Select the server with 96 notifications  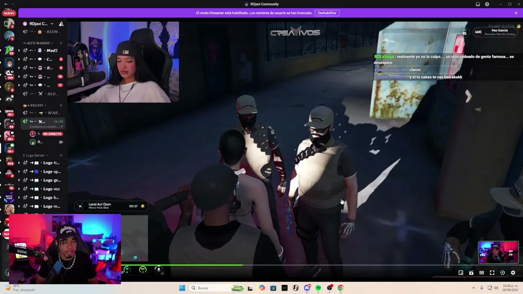pos(9,123)
